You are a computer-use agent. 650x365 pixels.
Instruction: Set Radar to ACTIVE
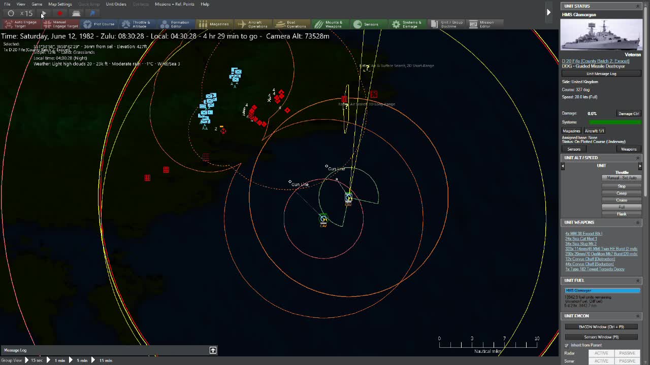pos(601,353)
